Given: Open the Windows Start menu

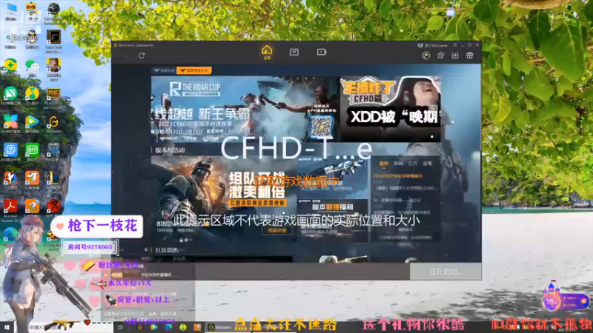Looking at the screenshot, I should click(x=7, y=327).
